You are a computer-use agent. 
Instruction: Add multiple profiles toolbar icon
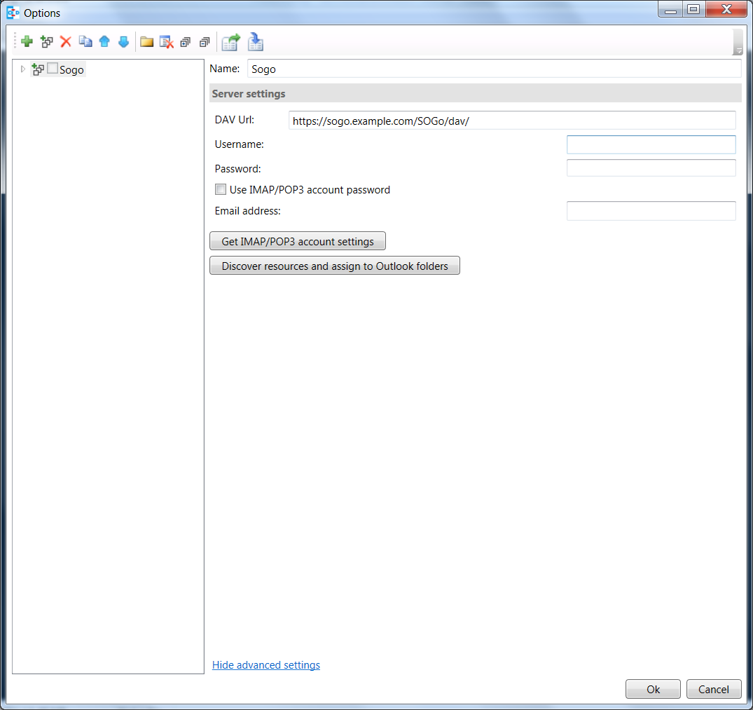tap(47, 42)
